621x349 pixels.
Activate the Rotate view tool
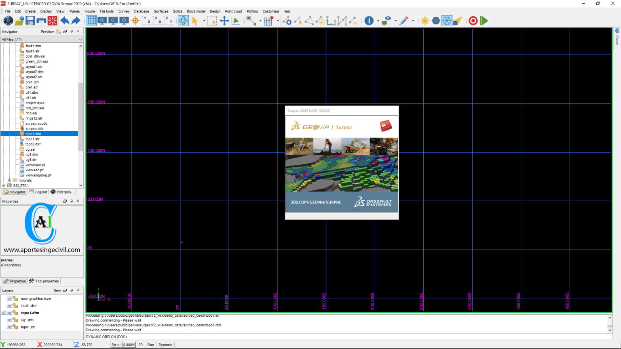tap(184, 21)
